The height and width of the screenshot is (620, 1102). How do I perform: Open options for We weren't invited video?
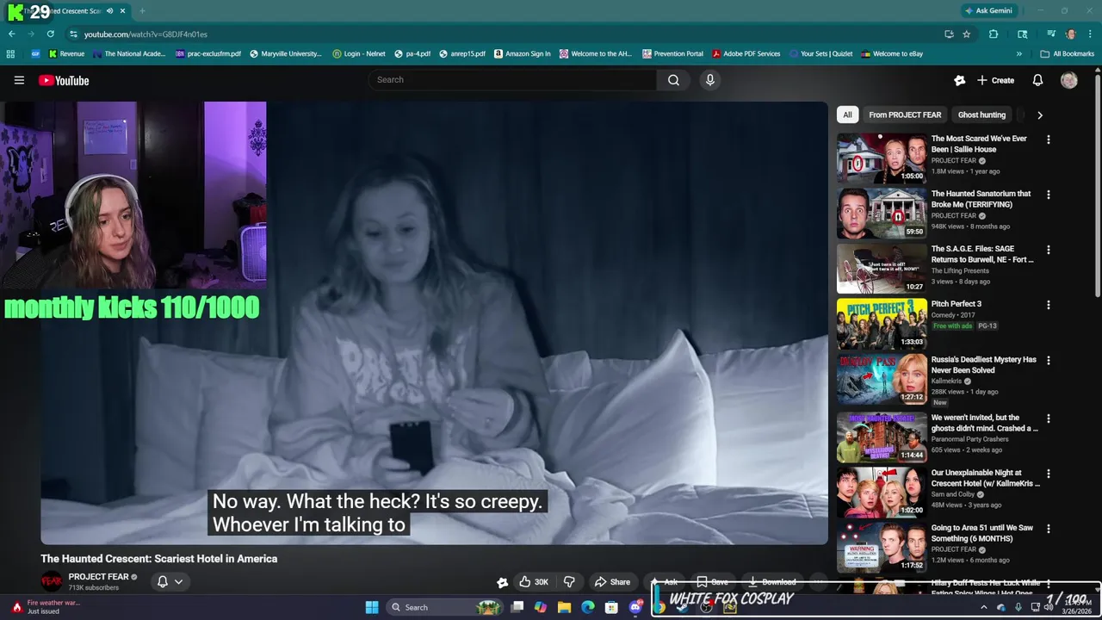point(1048,418)
